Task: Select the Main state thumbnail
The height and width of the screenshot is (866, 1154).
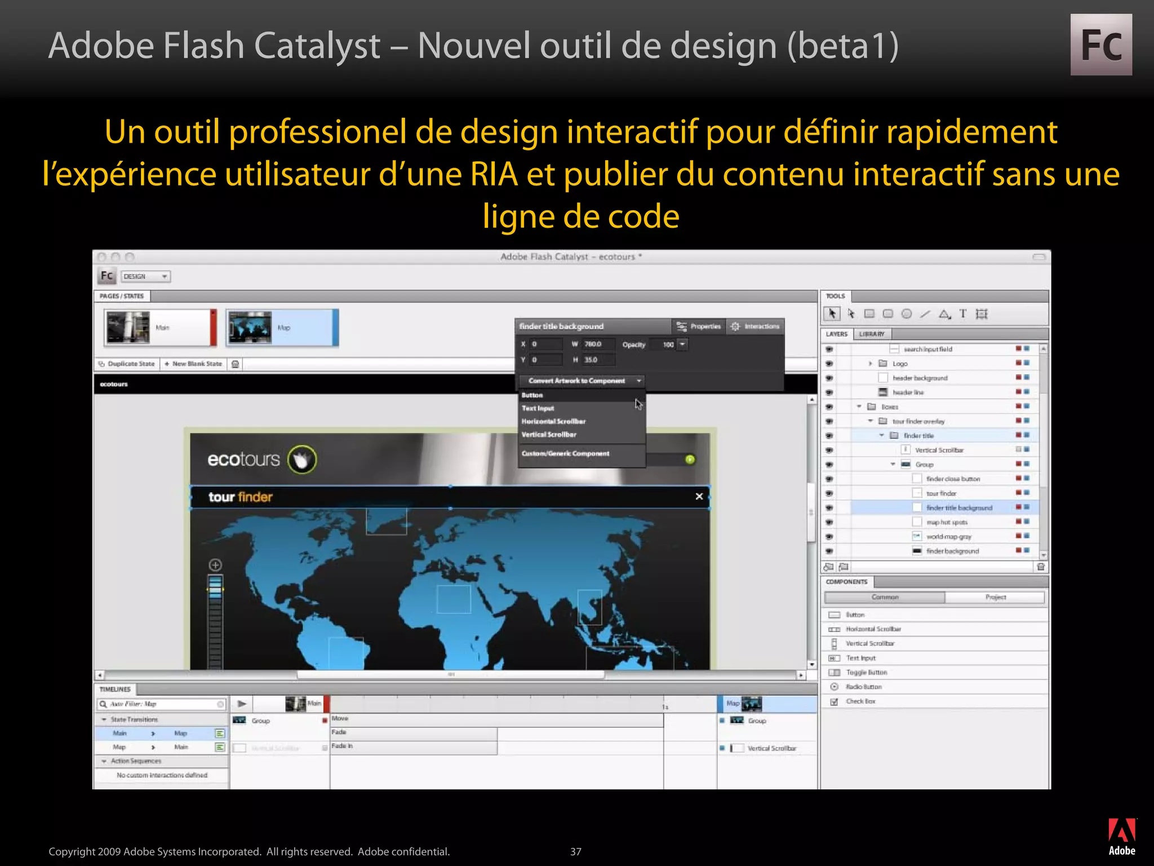Action: pyautogui.click(x=160, y=327)
